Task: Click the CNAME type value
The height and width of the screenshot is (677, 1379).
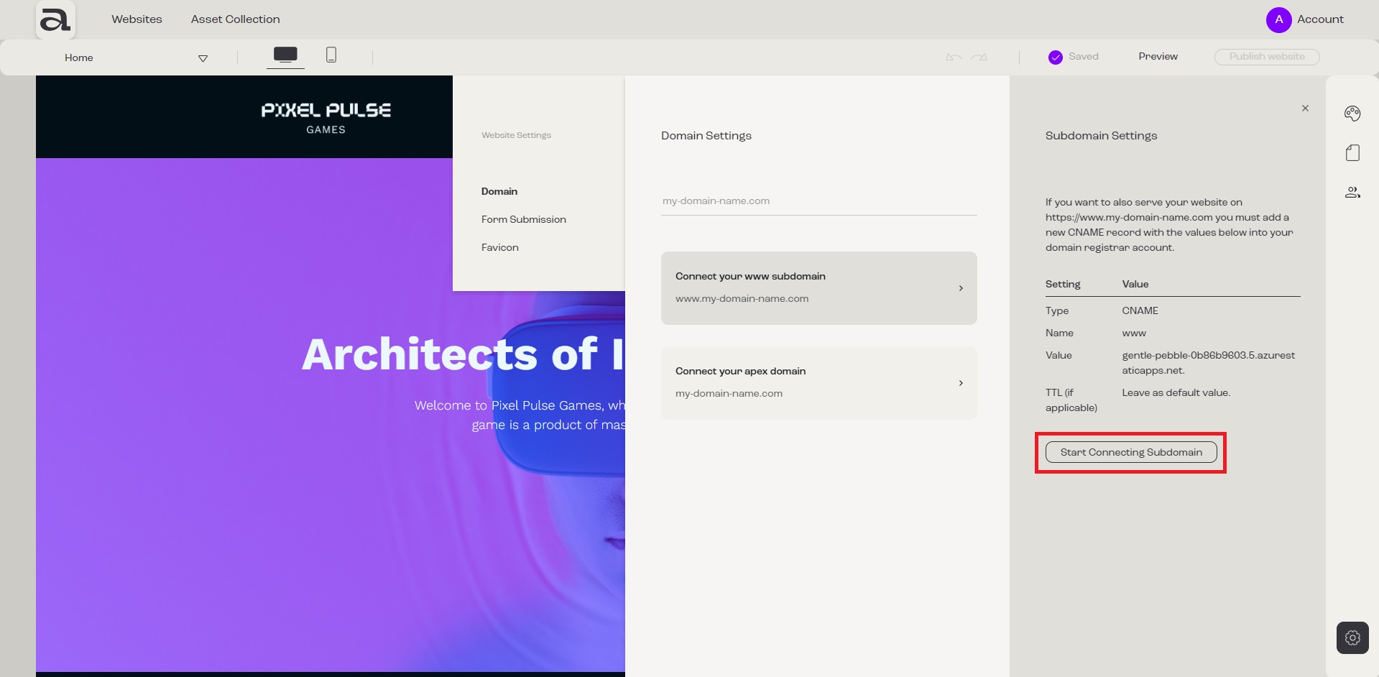Action: pos(1140,310)
